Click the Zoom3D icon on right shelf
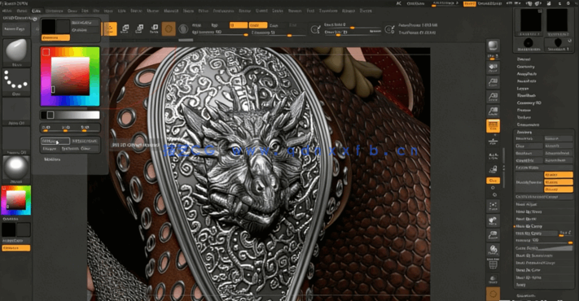 tap(493, 235)
